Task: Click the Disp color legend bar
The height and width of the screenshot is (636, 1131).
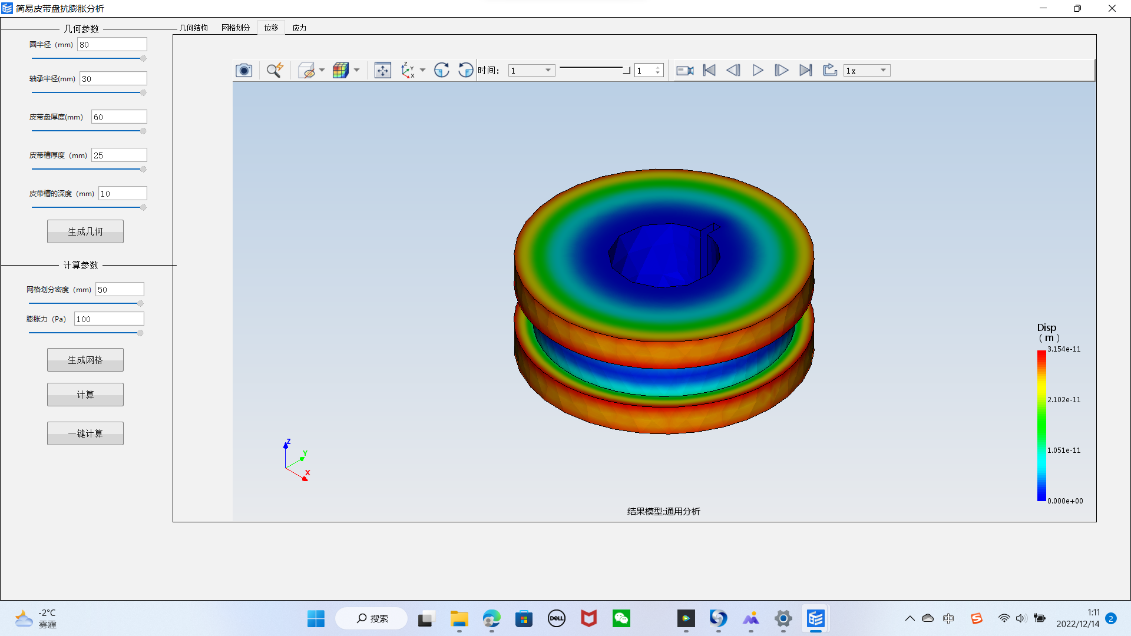Action: pos(1041,426)
